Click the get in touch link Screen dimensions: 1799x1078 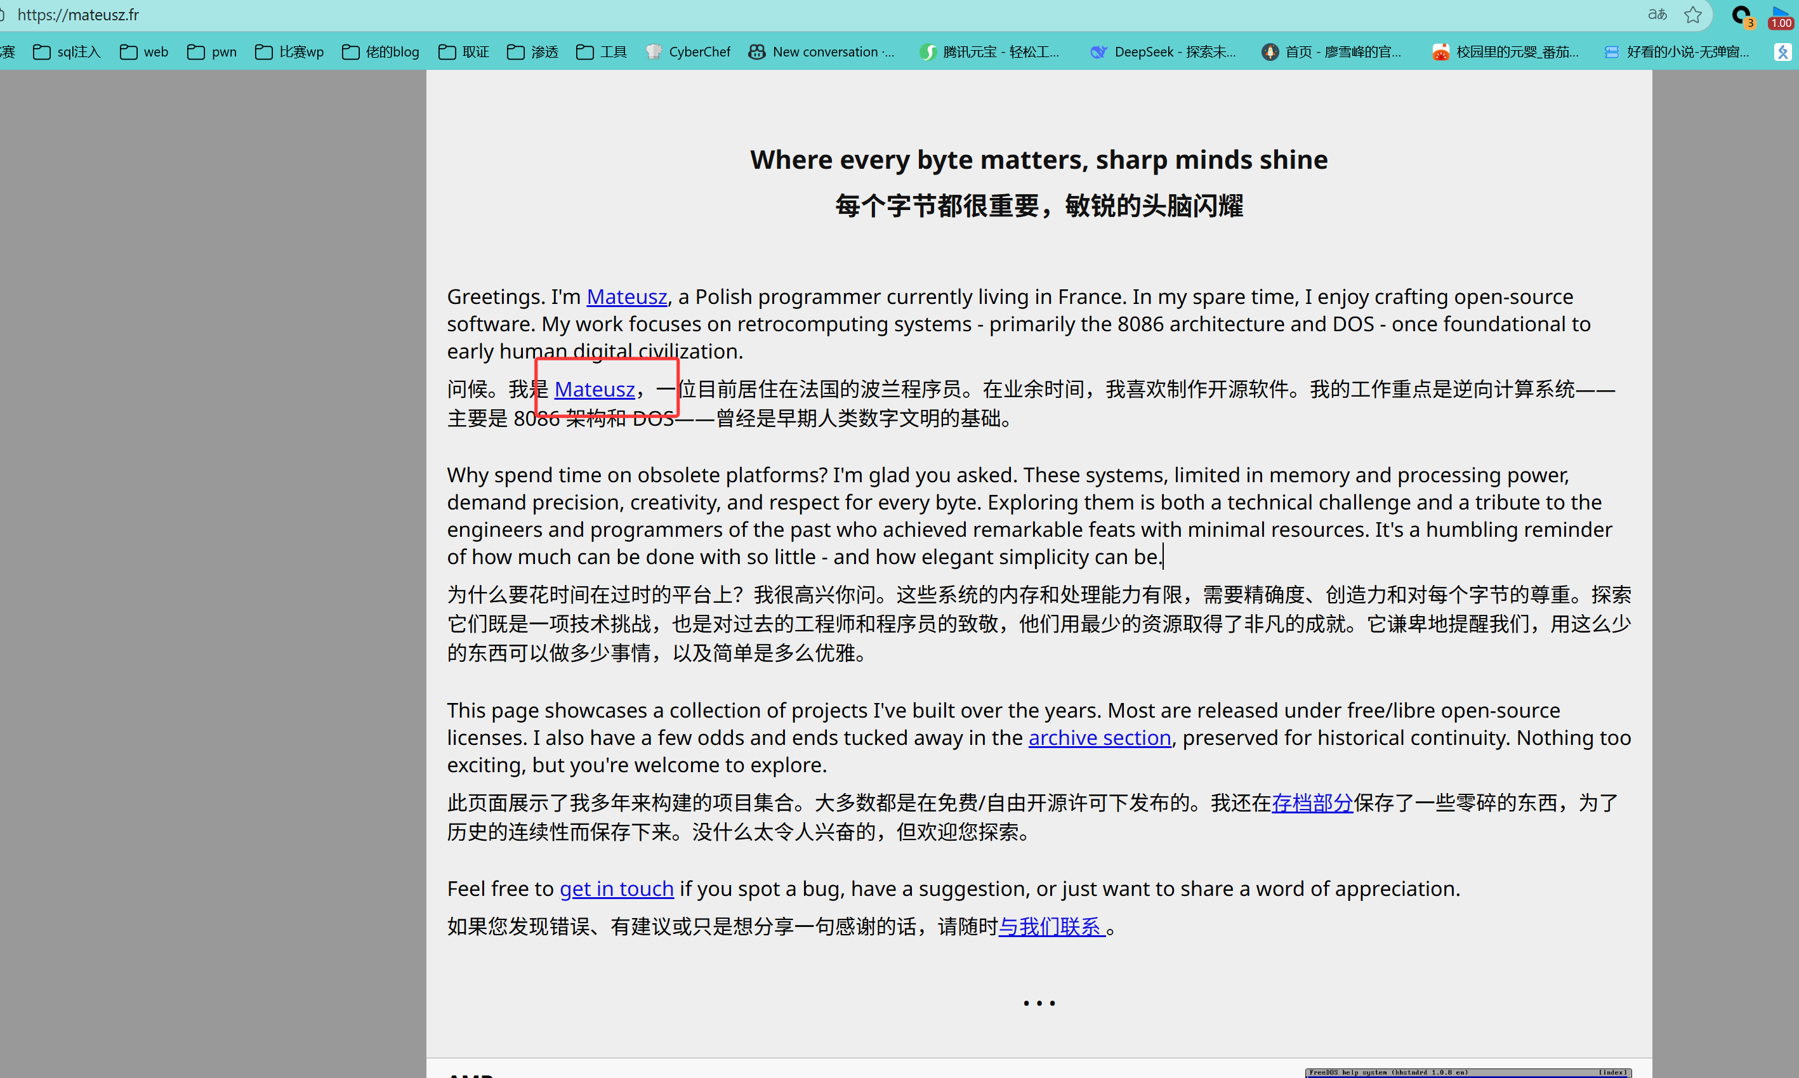click(x=616, y=888)
